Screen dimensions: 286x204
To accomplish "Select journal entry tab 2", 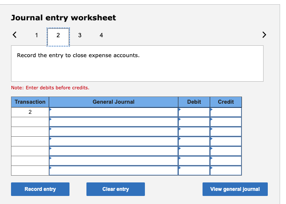I will 58,37.
